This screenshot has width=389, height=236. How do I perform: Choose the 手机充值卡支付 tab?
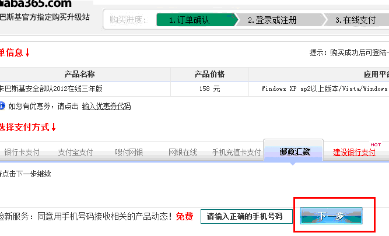pos(236,152)
